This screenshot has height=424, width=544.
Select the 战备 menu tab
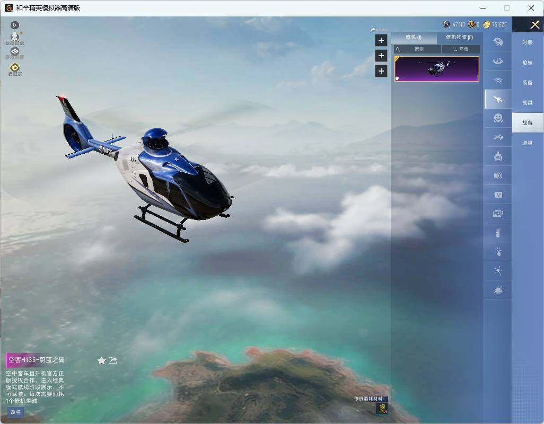coord(528,123)
